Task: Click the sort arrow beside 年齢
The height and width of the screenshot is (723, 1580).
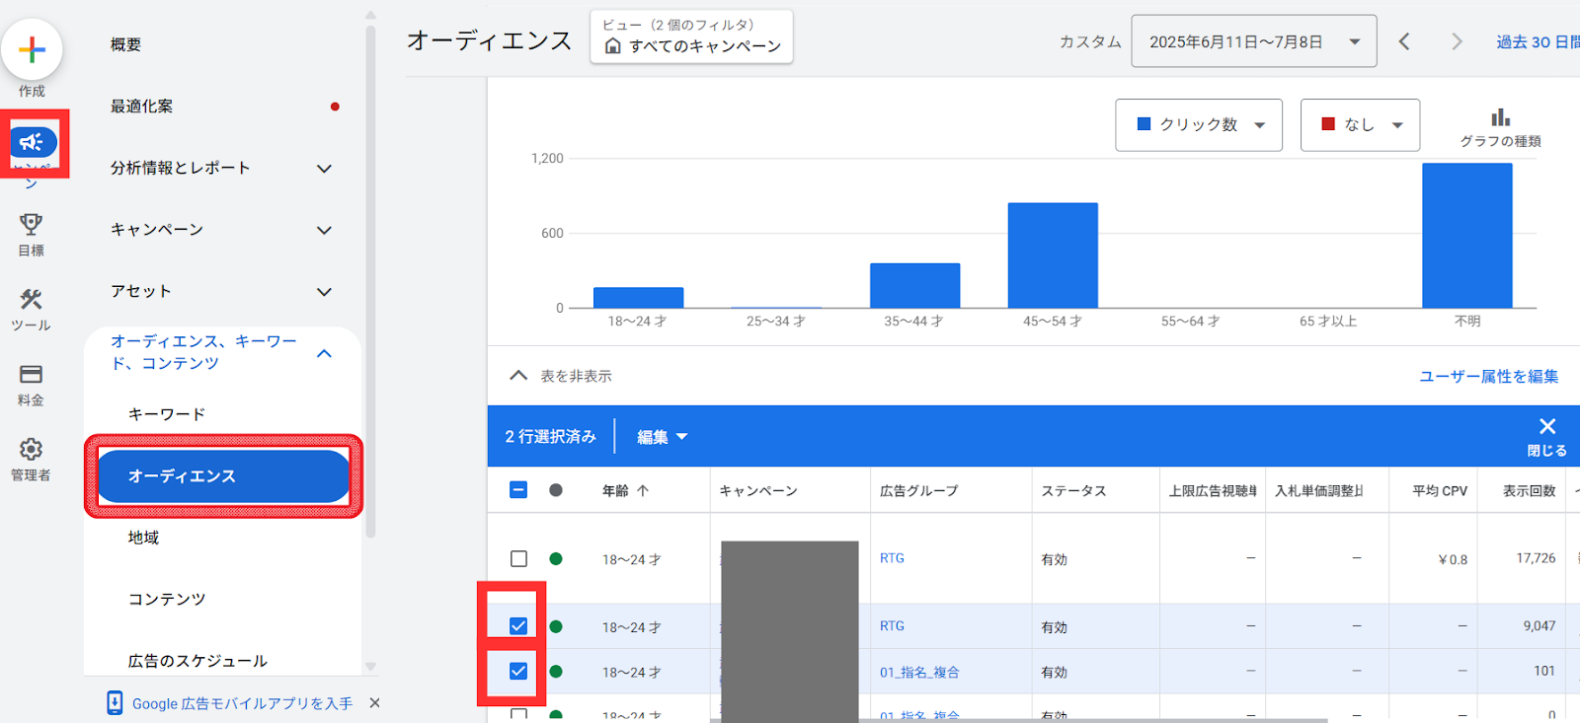Action: point(643,490)
